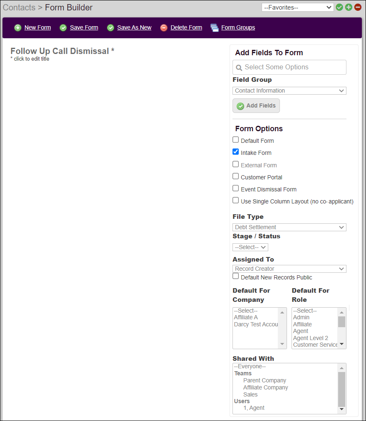
Task: Click the red minus beside Favorites dropdown
Action: 358,7
